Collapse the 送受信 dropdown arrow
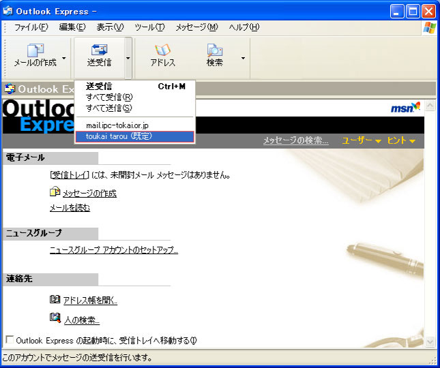 [128, 58]
